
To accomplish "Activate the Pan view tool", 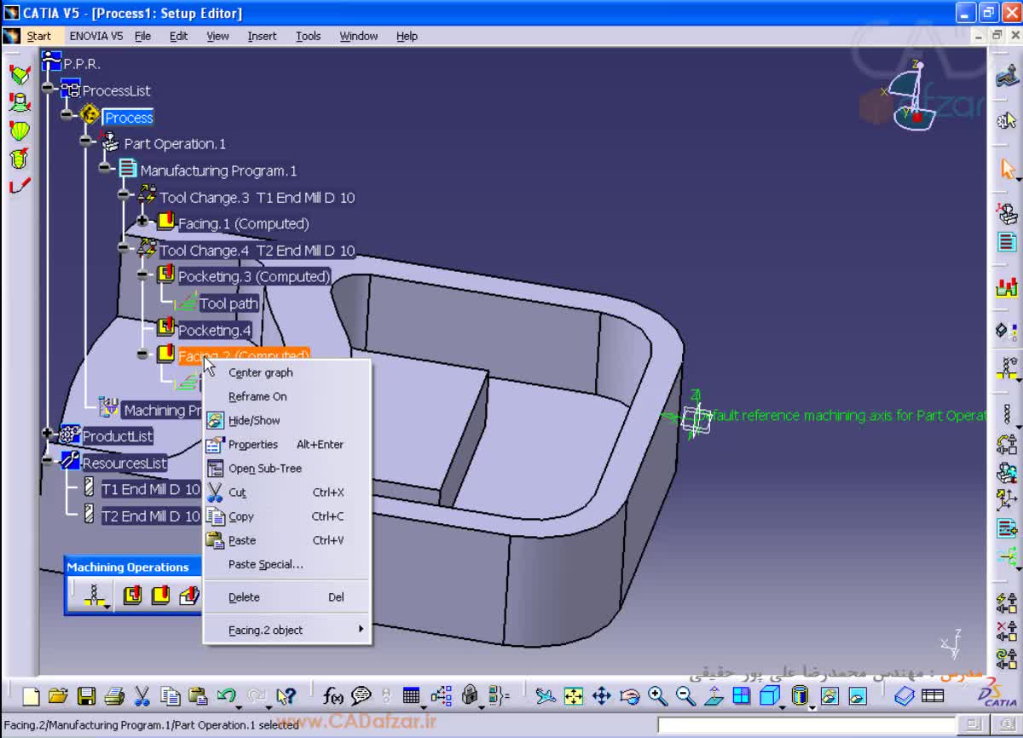I will point(602,696).
